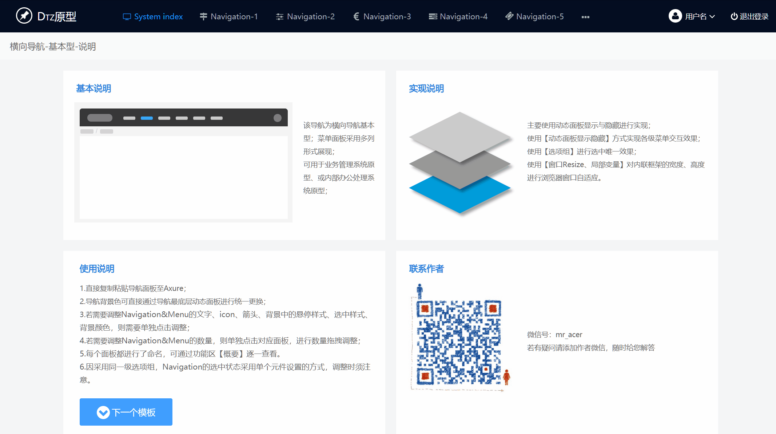
Task: Click the 横向导航-基本型-说明 page title
Action: click(x=53, y=47)
